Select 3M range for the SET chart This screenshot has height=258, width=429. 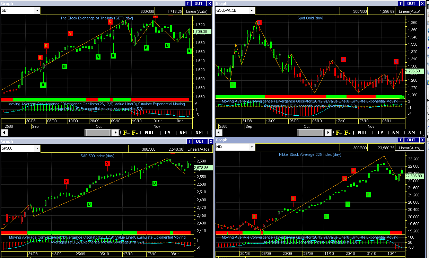(199, 133)
